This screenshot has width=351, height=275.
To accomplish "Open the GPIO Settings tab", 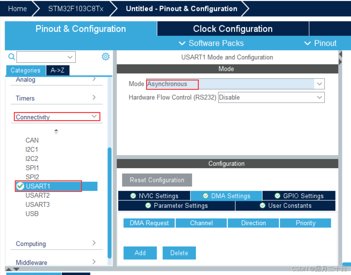I will [x=299, y=196].
